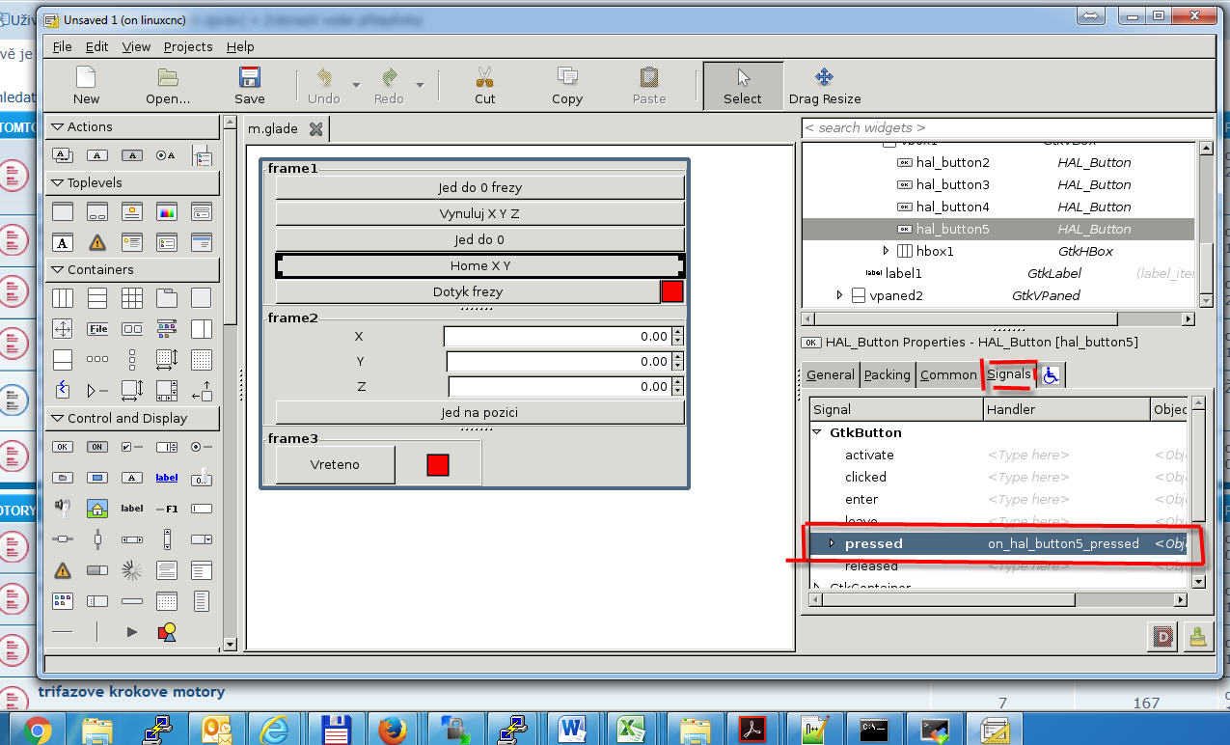Select the speaker volume button widget

click(63, 507)
